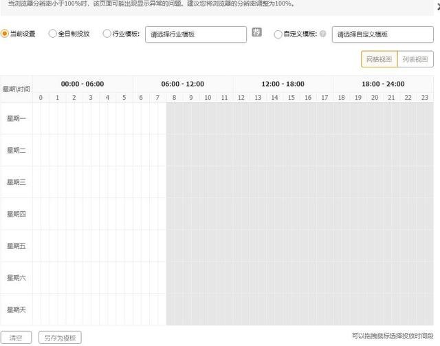Select the 12:00 - 18:00 time block header

[283, 84]
